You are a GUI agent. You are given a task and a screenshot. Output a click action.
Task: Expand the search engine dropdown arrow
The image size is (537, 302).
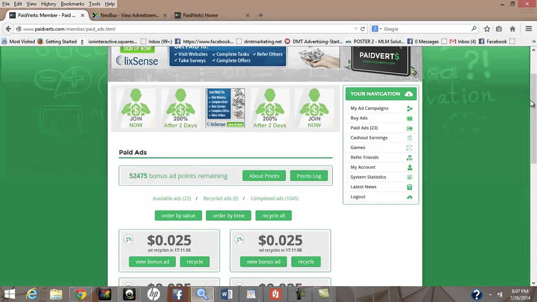(x=381, y=29)
